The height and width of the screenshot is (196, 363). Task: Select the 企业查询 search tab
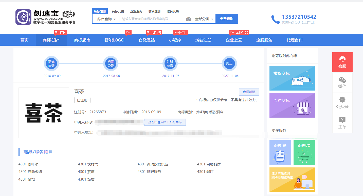pos(136,11)
